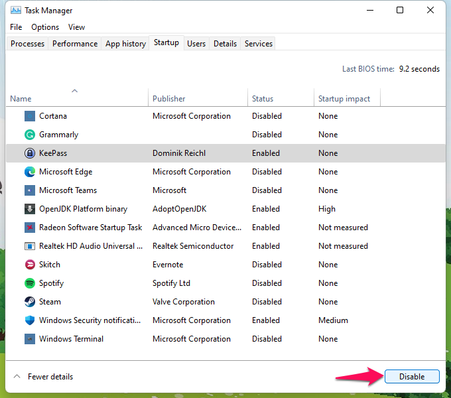The image size is (451, 398).
Task: Switch to the Details tab
Action: pyautogui.click(x=225, y=44)
